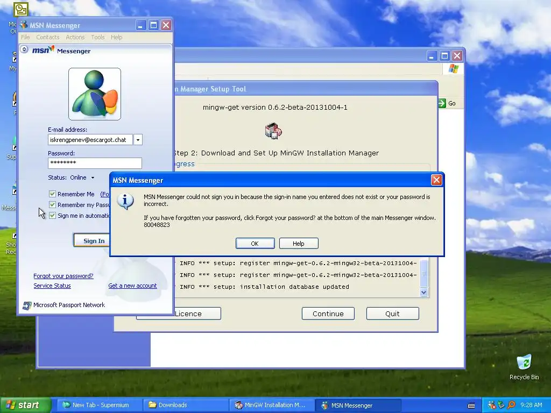Screen dimensions: 551x413
Task: Click the Microsoft Passport Network icon
Action: click(x=27, y=305)
